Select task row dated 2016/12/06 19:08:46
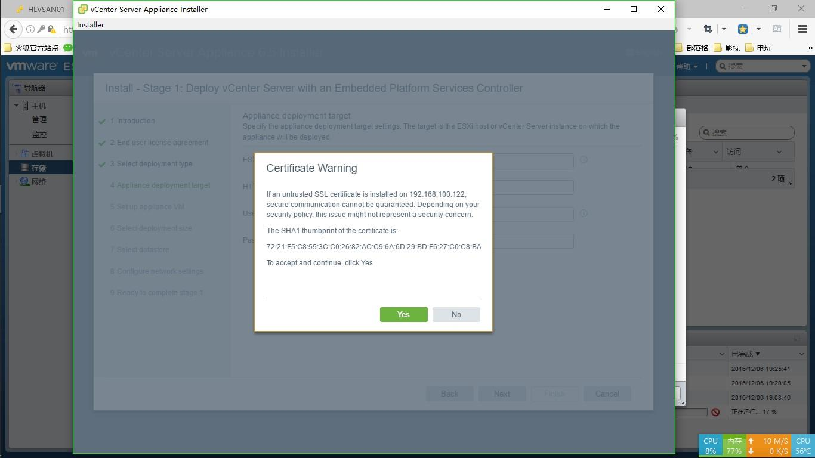 [x=760, y=397]
